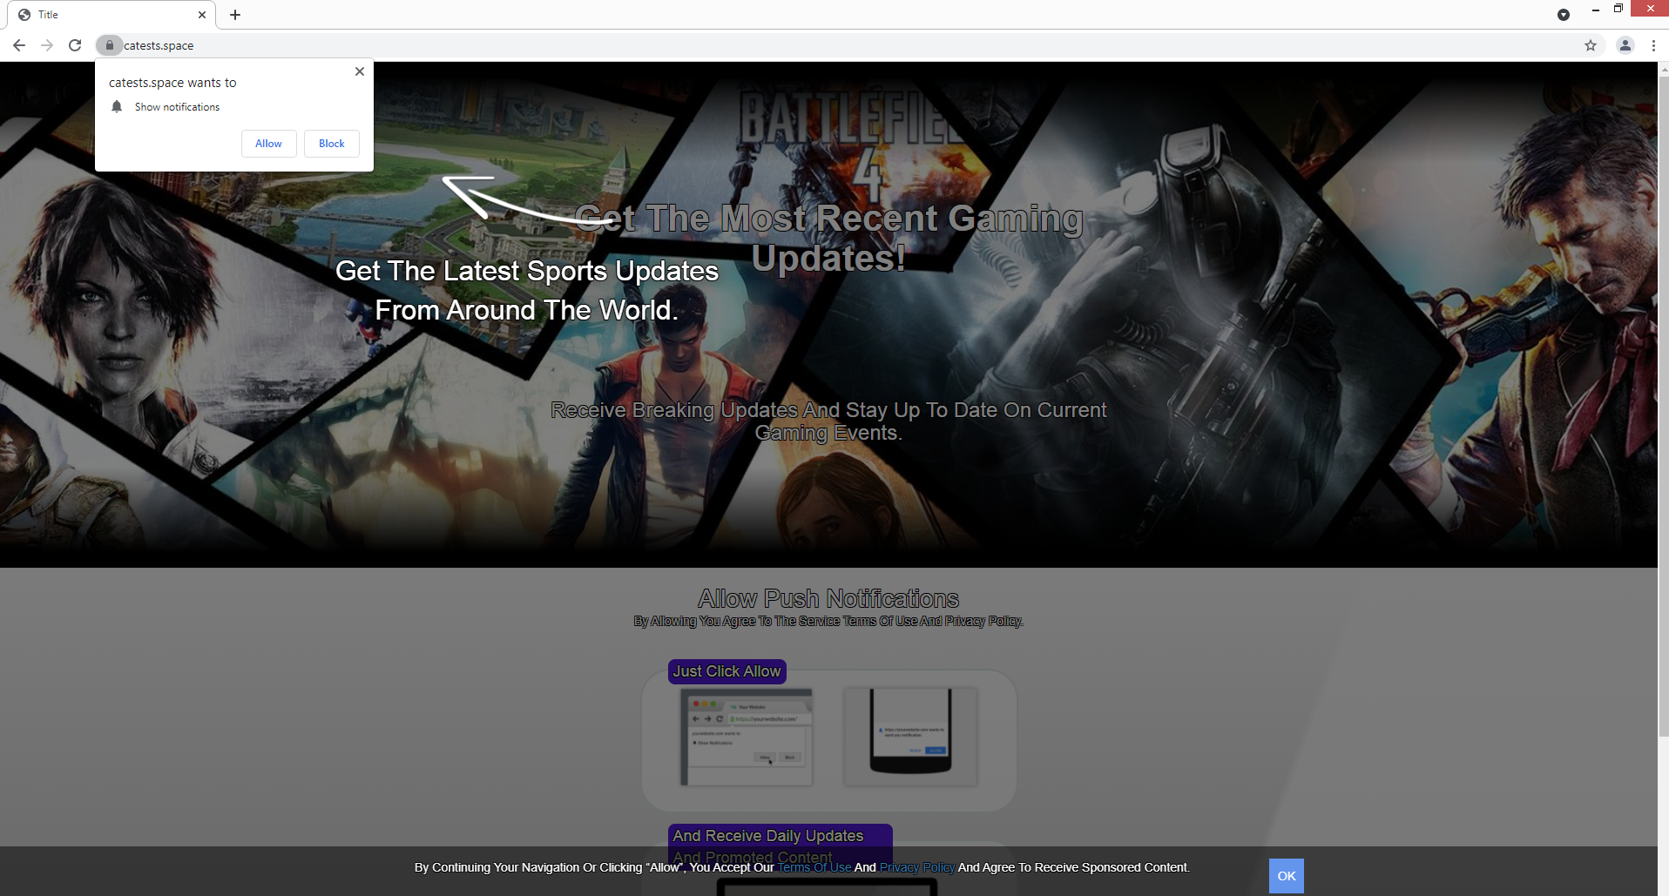Open the Terms Of Use link
This screenshot has height=896, width=1669.
814,867
